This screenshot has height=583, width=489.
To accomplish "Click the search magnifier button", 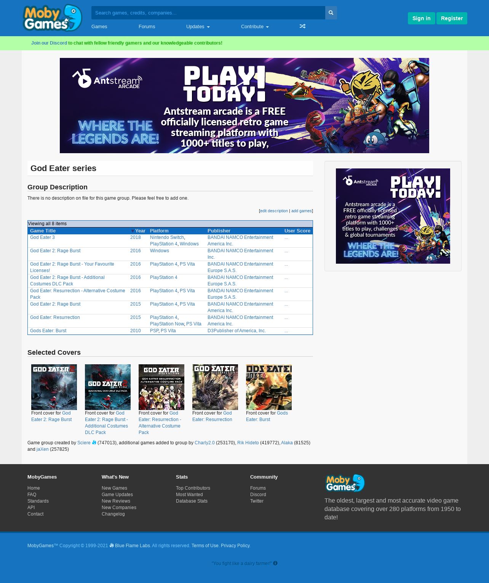I will [331, 13].
